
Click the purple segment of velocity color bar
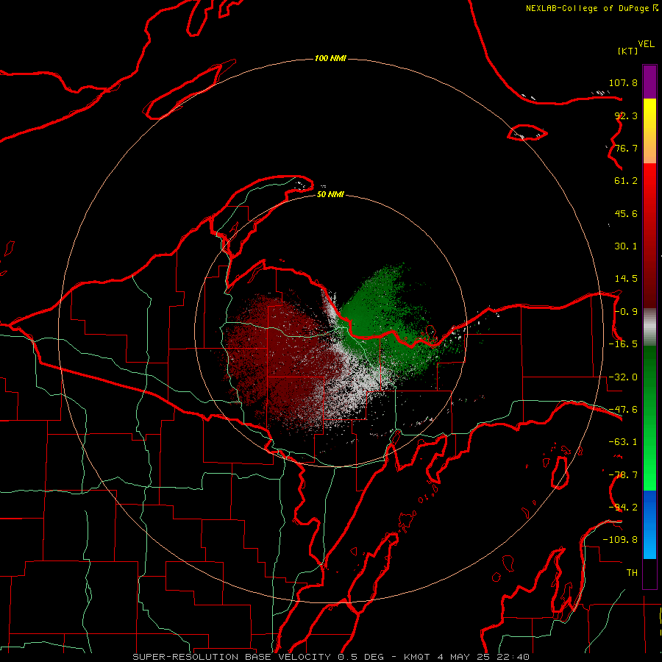tap(649, 82)
